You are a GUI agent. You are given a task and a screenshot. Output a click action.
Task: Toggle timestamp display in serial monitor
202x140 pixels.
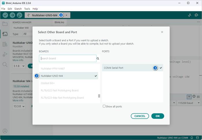tap(194, 97)
